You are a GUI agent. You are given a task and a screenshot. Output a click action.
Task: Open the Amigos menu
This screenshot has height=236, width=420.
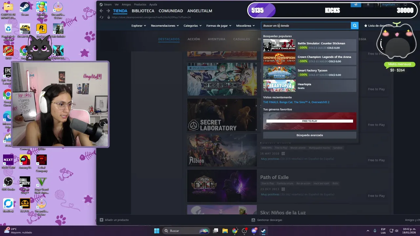pyautogui.click(x=126, y=5)
